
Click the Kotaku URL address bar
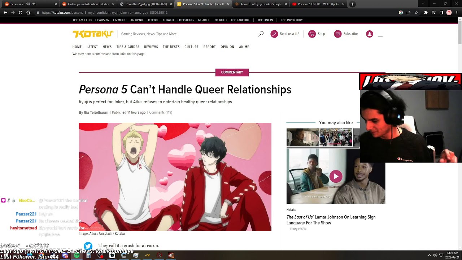(217, 12)
